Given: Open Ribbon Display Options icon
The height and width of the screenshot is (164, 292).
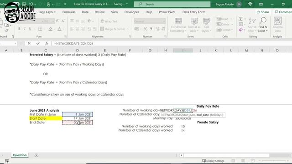Looking at the screenshot, I should [261, 4].
